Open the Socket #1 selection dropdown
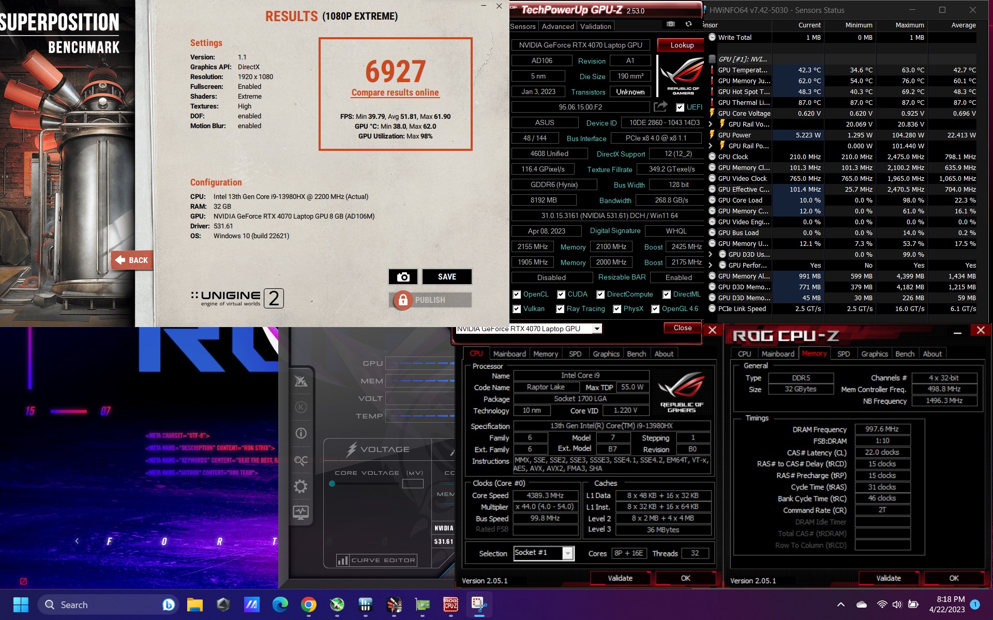The height and width of the screenshot is (620, 993). tap(568, 553)
